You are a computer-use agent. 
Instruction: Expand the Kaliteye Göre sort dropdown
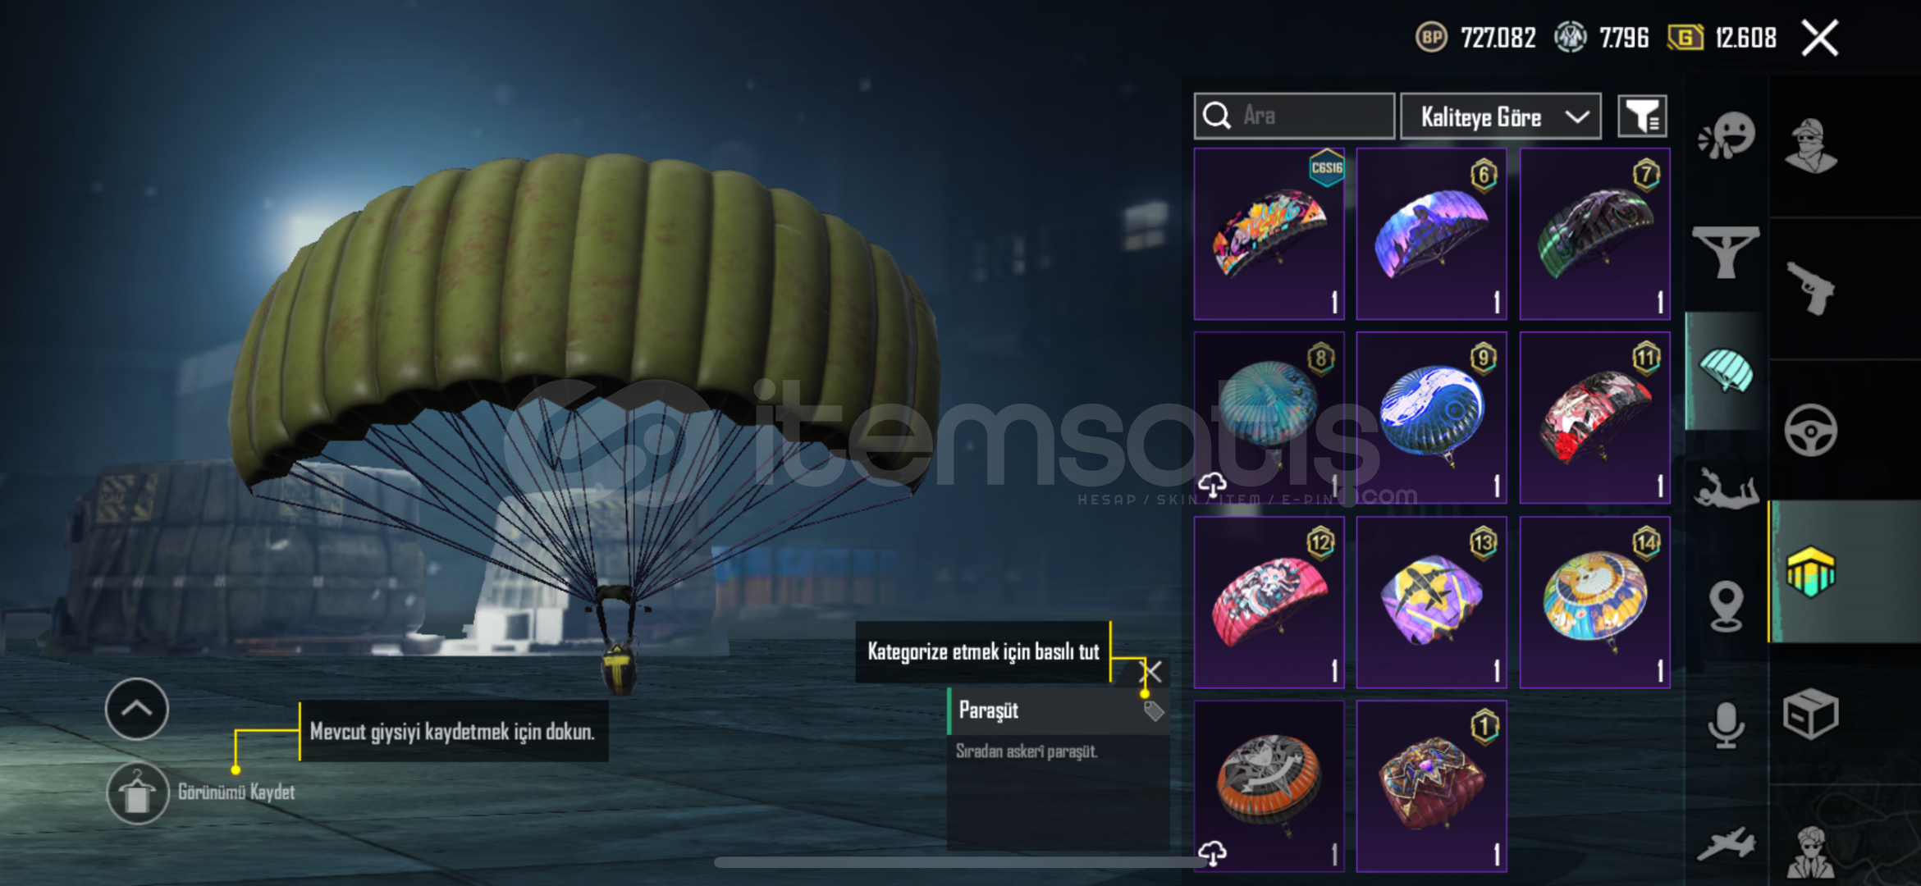click(x=1500, y=116)
